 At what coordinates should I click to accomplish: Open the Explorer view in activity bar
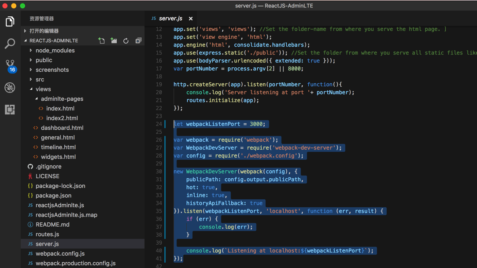point(10,21)
